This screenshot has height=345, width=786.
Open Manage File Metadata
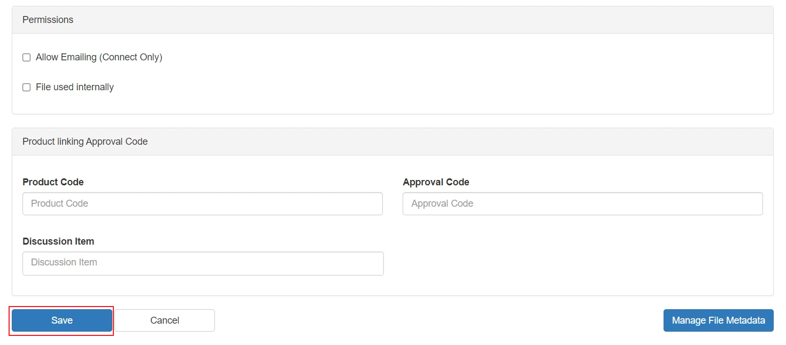pyautogui.click(x=718, y=320)
